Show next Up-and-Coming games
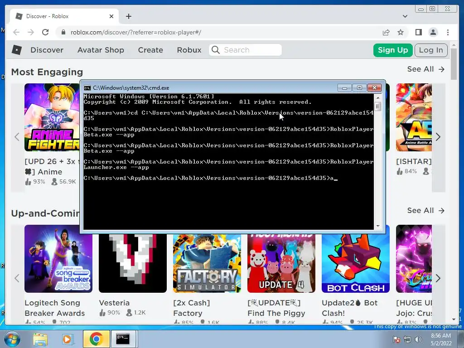 click(x=438, y=278)
